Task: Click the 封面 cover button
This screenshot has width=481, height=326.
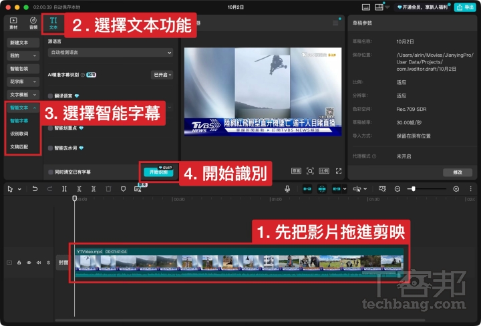Action: (63, 263)
